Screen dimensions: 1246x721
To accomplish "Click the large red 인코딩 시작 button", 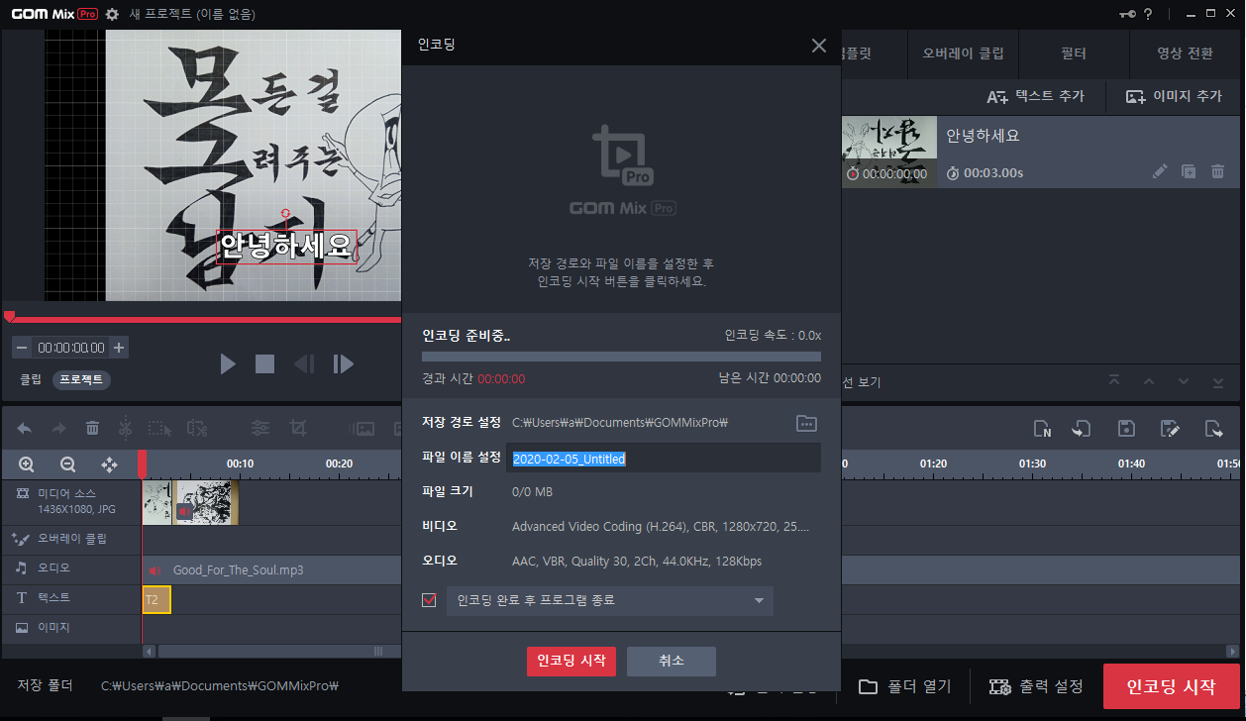I will point(1172,686).
